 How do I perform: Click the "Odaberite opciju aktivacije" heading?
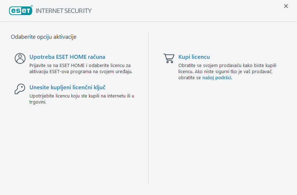coord(43,37)
